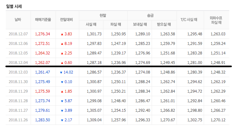Click the cash sell rate 1,236.96
This screenshot has height=128, width=235.
tap(118, 63)
